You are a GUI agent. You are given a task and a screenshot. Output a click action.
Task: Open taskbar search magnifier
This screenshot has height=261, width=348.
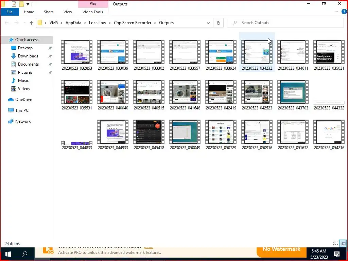point(24,254)
